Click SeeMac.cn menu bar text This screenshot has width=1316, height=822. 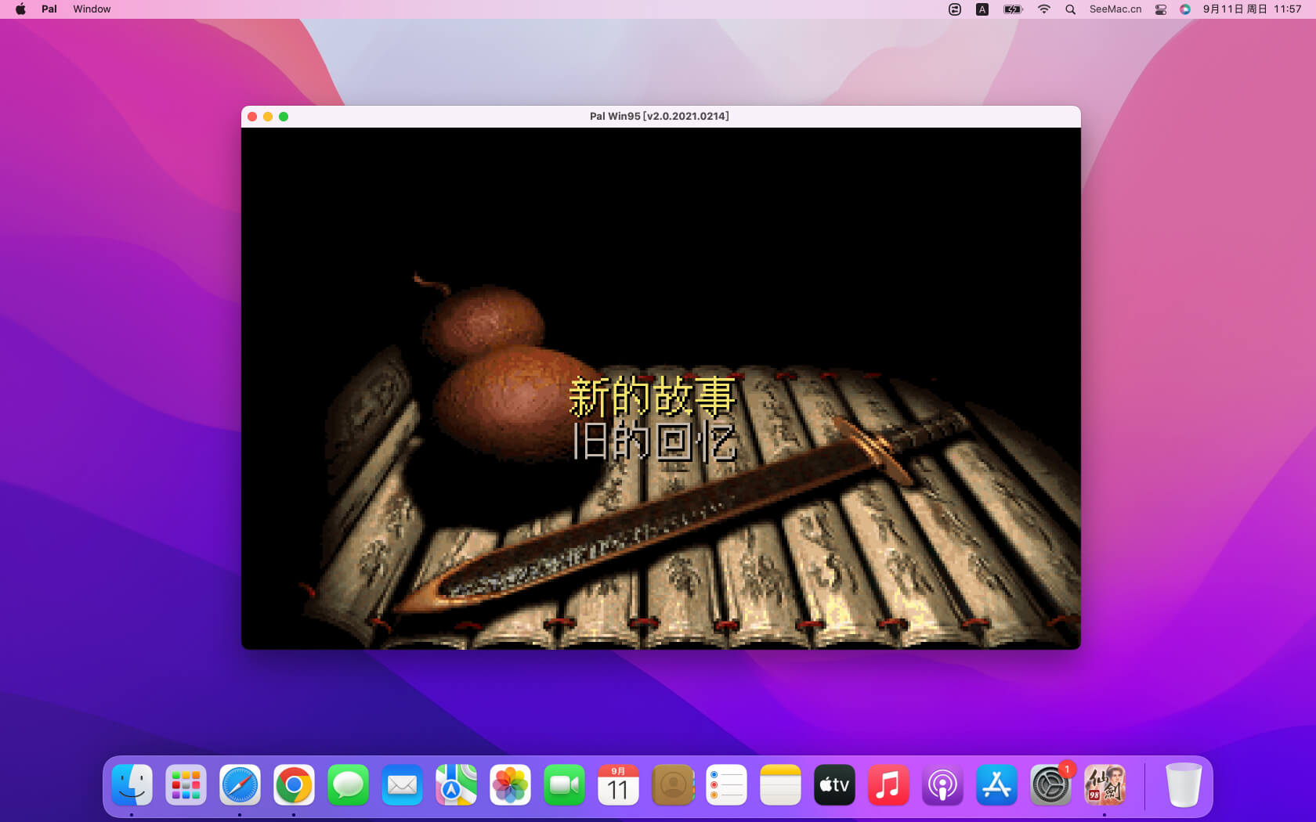pos(1115,9)
